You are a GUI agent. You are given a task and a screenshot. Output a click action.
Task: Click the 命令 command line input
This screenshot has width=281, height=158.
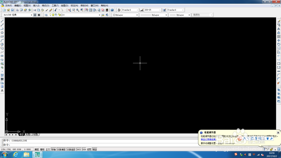tap(100, 145)
